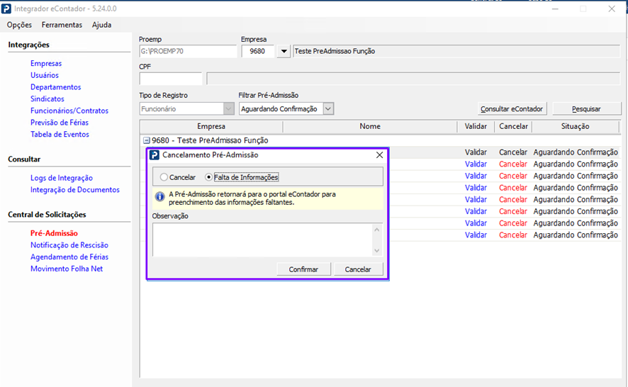The image size is (628, 387).
Task: Close the Cancelamento Pré-Admissão dialog
Action: pos(379,155)
